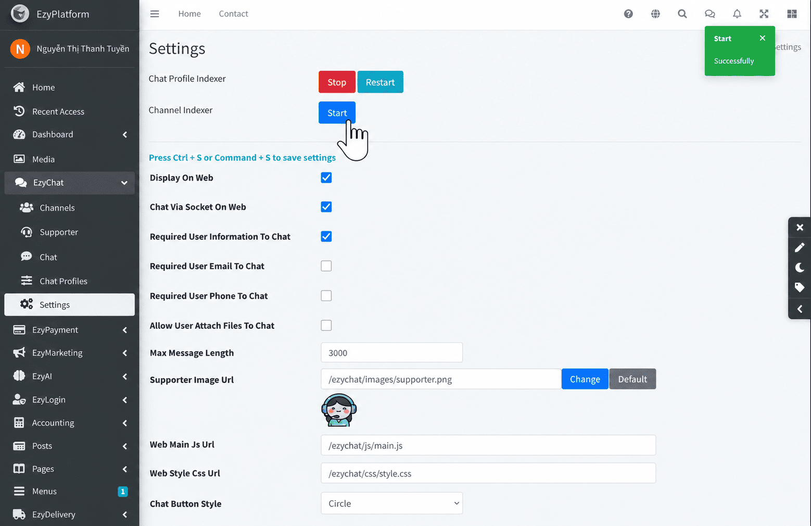Toggle Required User Information To Chat
811x526 pixels.
pyautogui.click(x=326, y=236)
